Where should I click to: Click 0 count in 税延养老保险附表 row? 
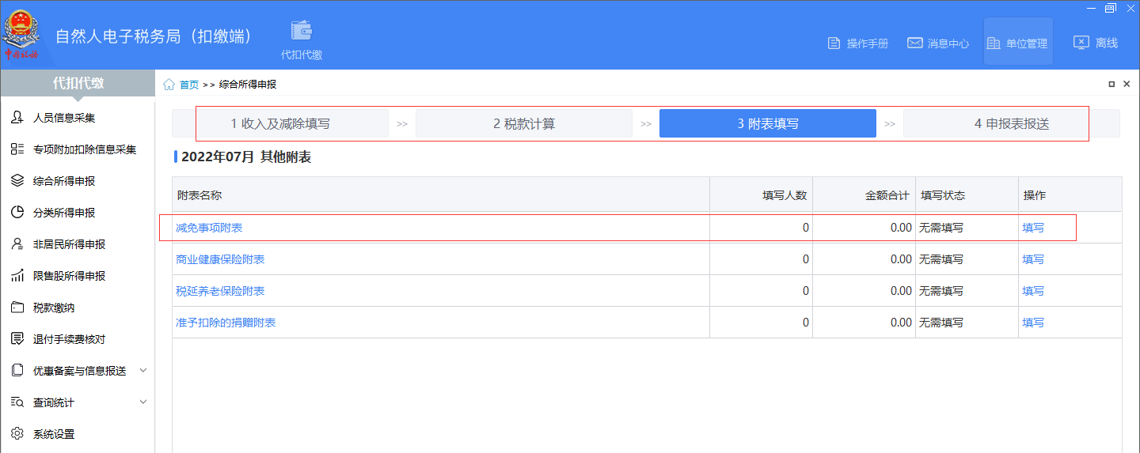pos(806,291)
